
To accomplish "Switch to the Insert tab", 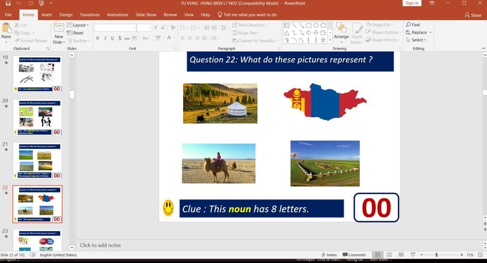I will pos(47,15).
